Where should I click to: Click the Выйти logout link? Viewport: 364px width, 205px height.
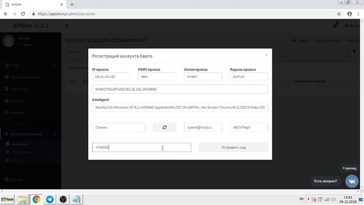[353, 26]
